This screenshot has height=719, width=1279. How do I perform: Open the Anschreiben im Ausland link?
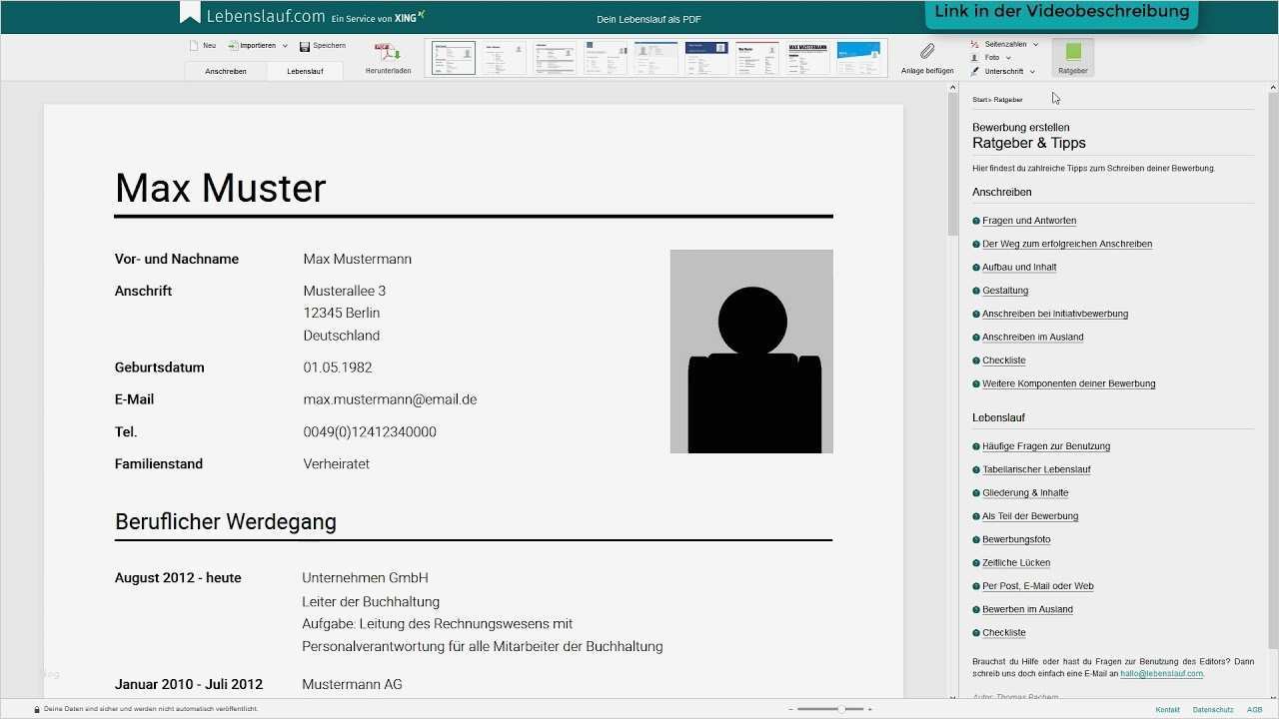[x=1033, y=338]
